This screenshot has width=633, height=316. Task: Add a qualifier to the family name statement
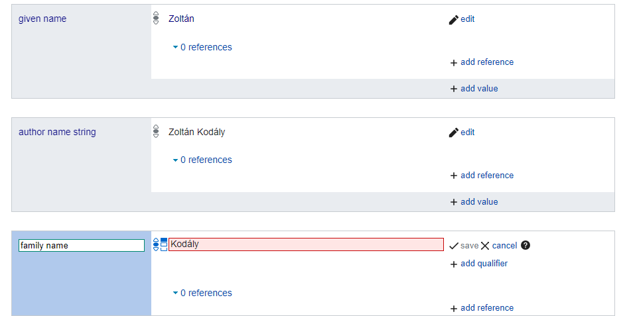coord(478,264)
